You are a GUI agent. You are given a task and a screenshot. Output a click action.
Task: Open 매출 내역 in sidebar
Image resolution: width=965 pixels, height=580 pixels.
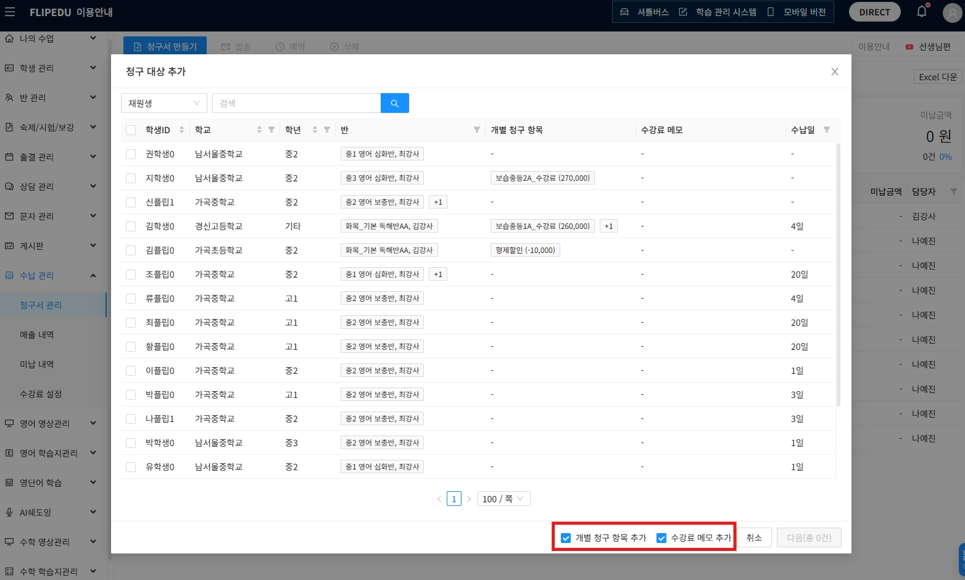37,334
